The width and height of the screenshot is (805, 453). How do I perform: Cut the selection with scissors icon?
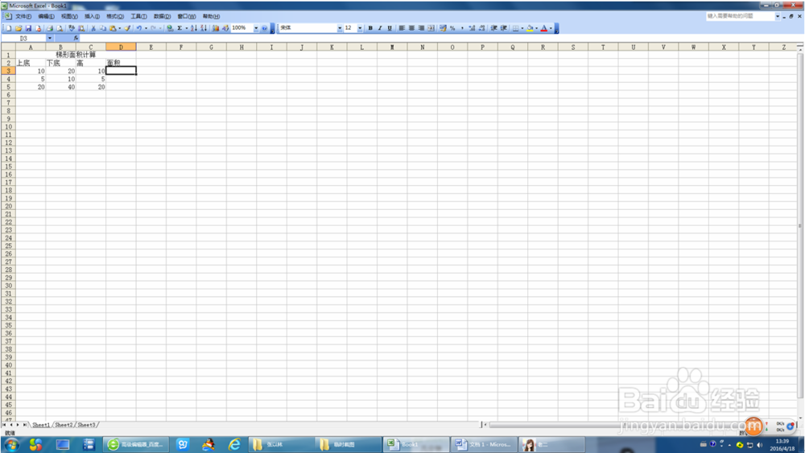click(93, 28)
